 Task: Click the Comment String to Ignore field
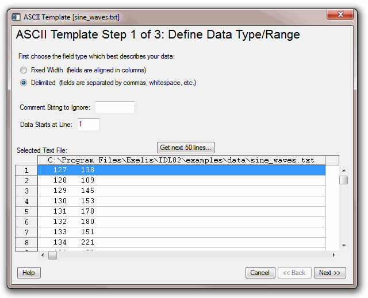click(114, 107)
